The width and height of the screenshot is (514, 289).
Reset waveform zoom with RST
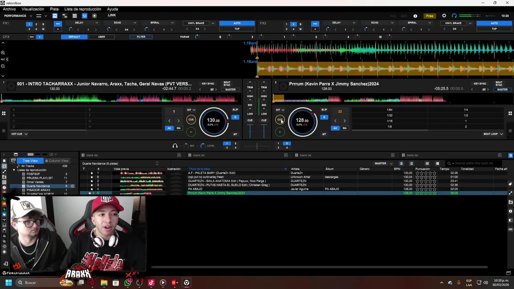(3, 59)
